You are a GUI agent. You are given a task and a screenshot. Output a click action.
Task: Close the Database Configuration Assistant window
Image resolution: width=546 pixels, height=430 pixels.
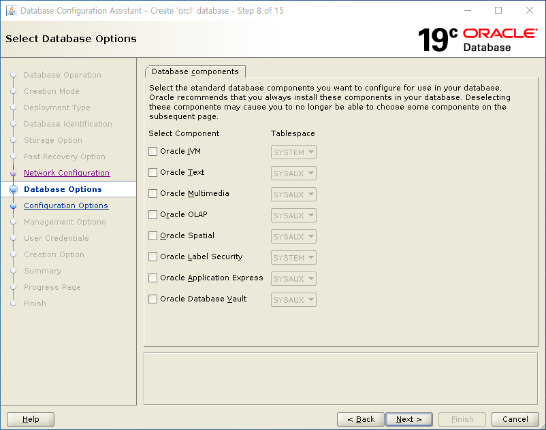point(530,10)
